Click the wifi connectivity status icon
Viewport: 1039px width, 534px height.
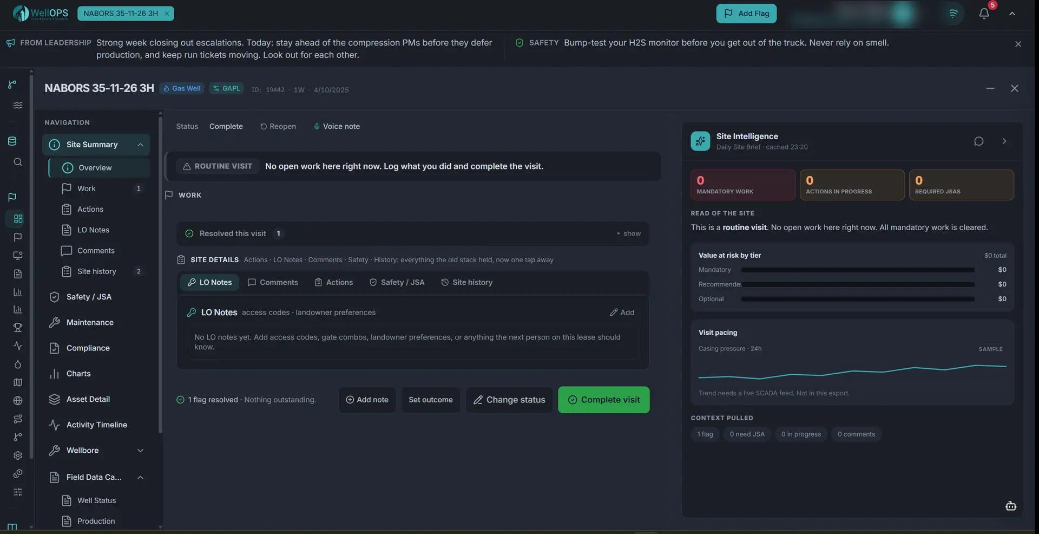click(x=953, y=14)
